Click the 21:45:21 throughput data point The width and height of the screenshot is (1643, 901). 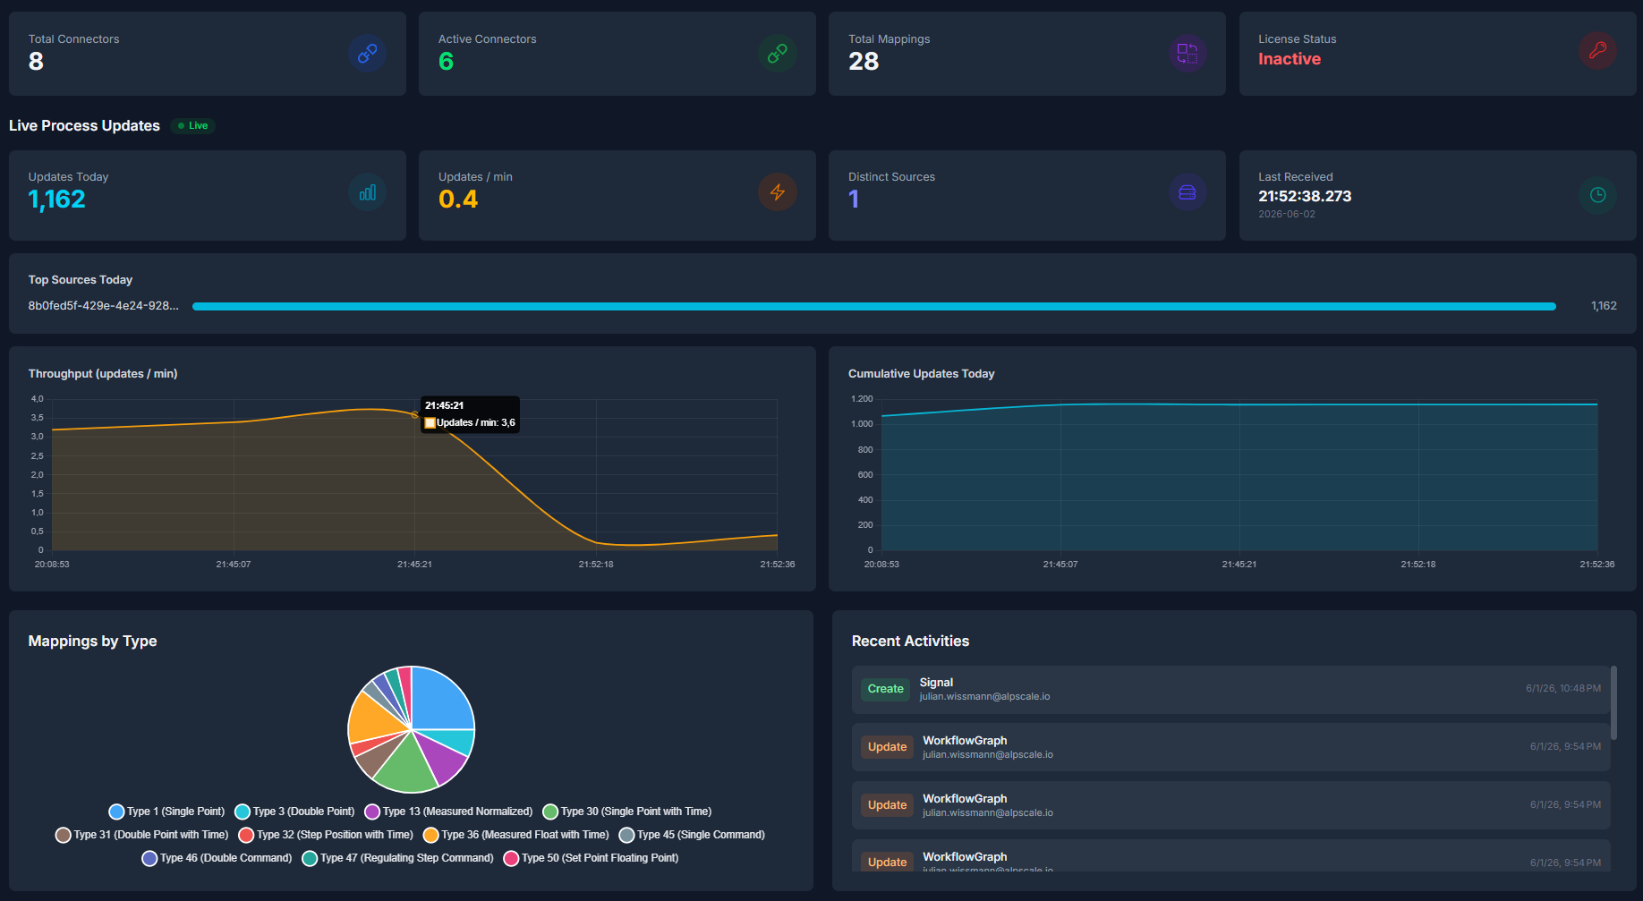(x=414, y=414)
